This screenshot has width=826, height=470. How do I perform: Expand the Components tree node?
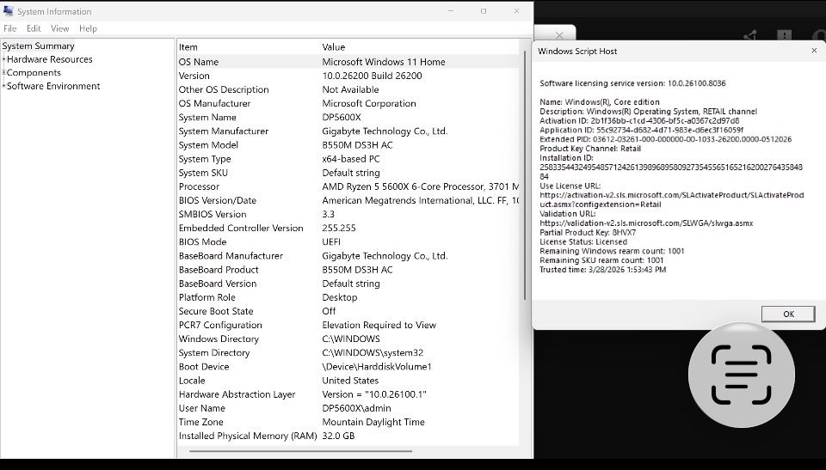(x=3, y=73)
